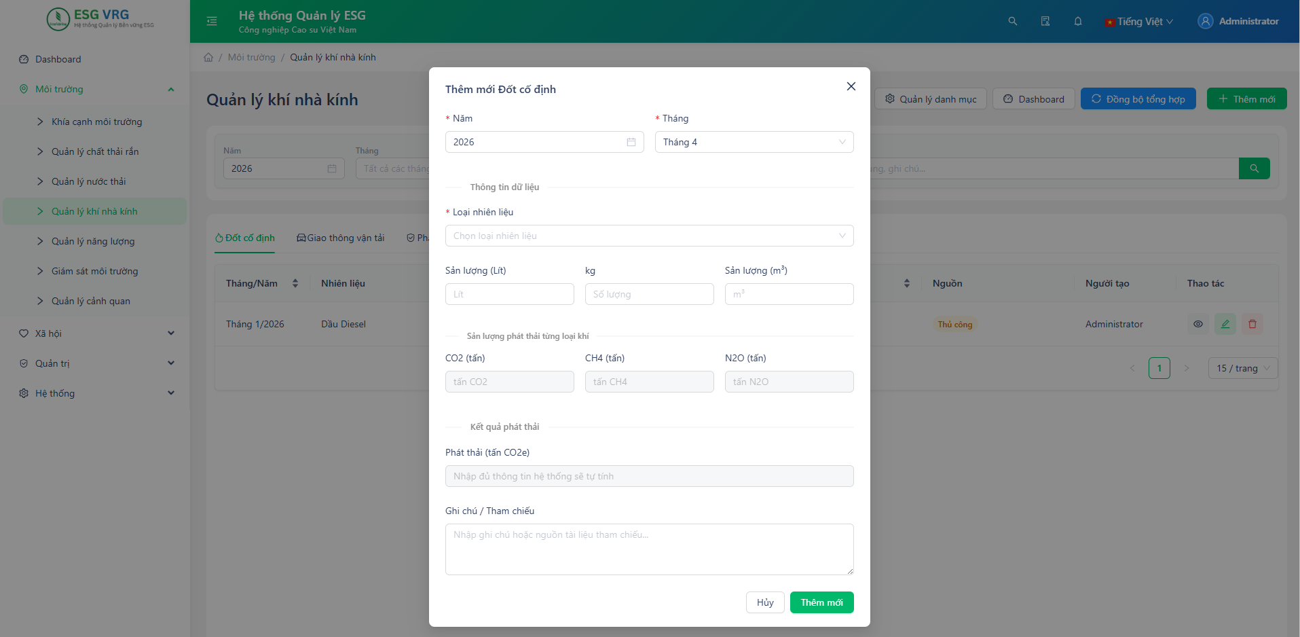Open the header search icon
The height and width of the screenshot is (637, 1300).
point(1012,21)
